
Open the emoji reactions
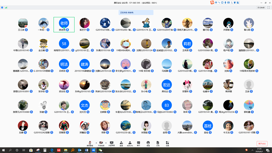click(x=148, y=144)
